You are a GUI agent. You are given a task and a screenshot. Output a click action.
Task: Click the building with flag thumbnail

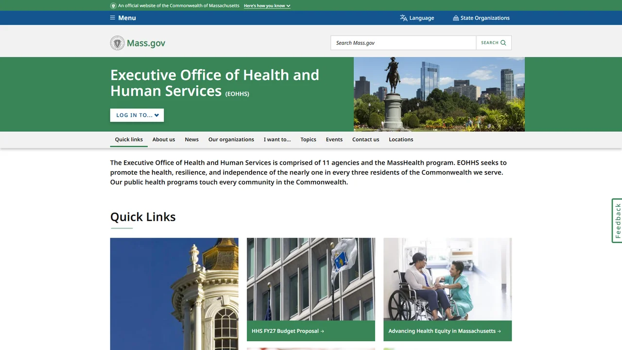tap(311, 279)
